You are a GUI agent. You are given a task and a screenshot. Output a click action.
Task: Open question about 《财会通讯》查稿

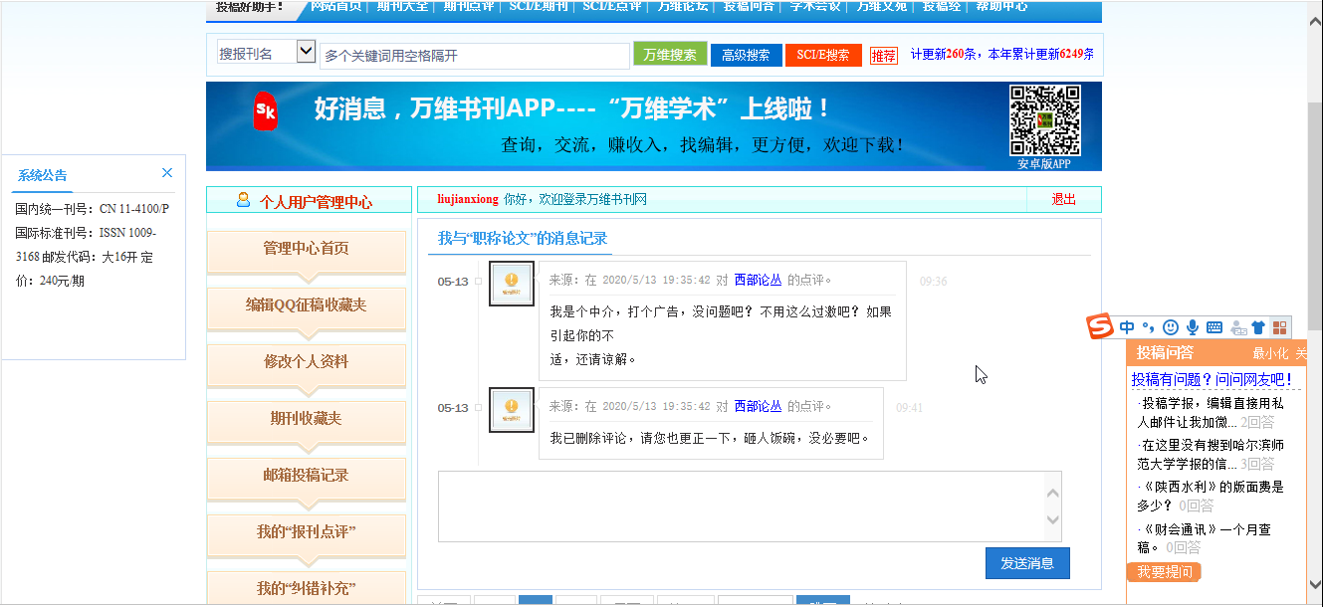(x=1206, y=538)
